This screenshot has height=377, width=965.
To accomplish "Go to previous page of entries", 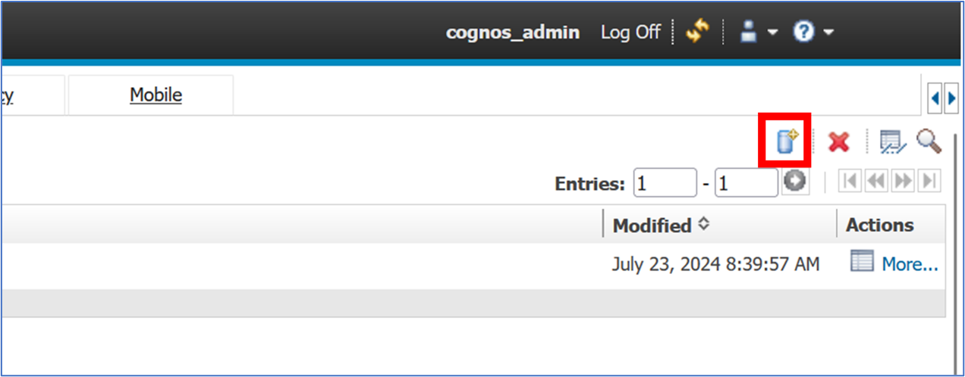I will coord(876,182).
